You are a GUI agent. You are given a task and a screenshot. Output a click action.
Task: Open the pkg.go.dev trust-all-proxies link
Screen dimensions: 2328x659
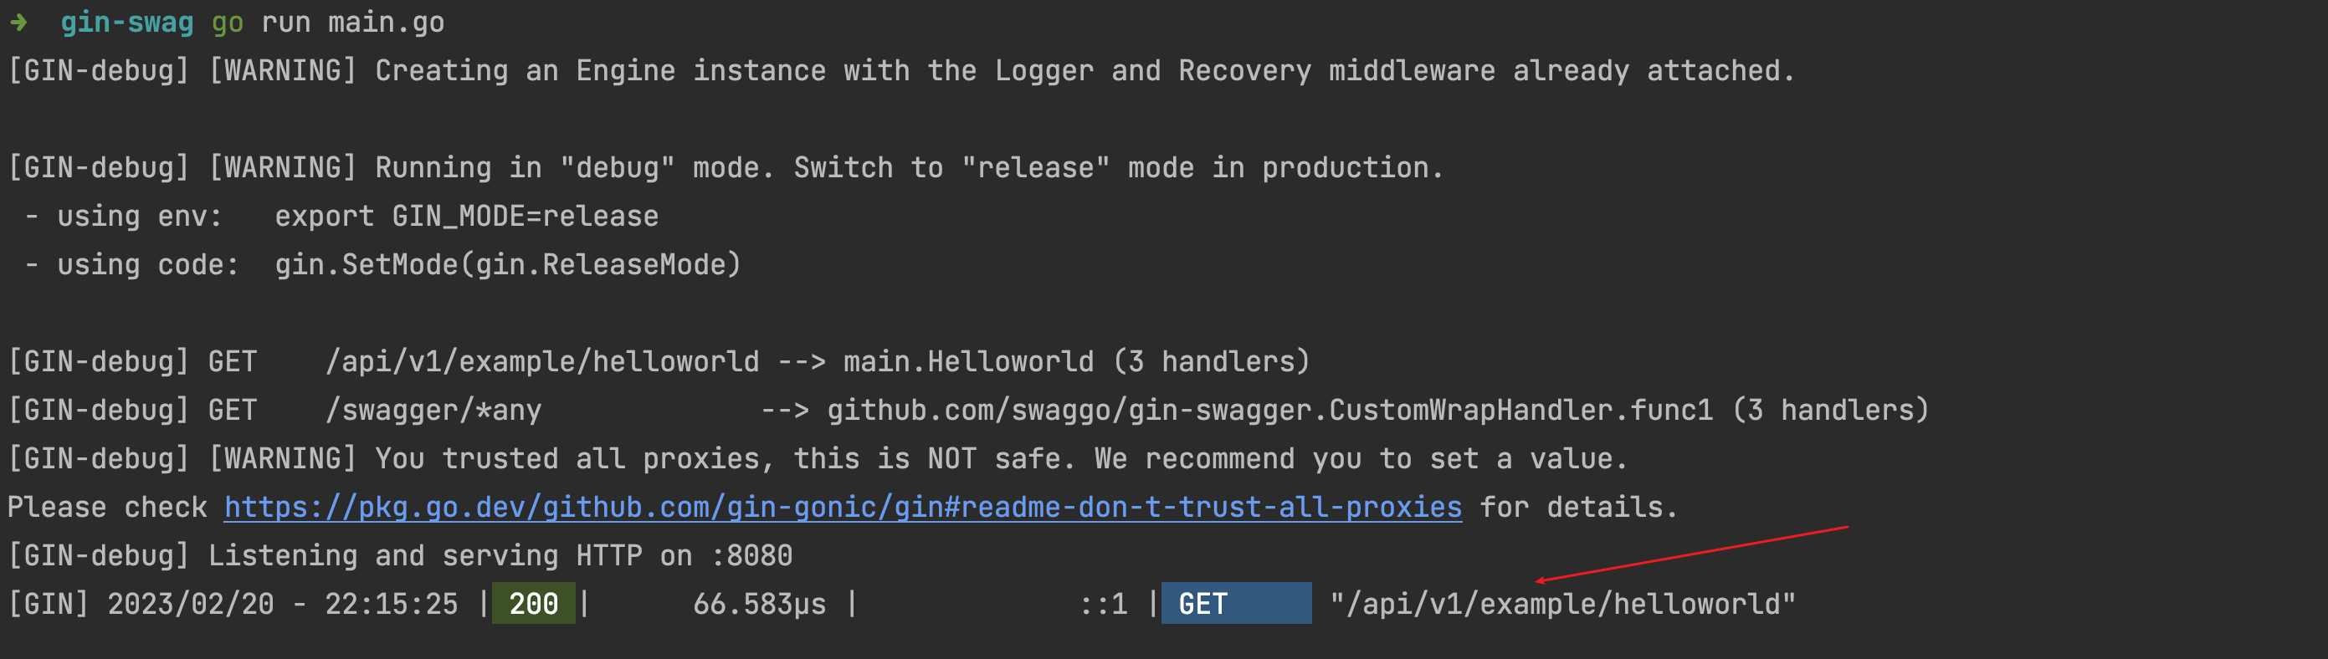coord(843,508)
